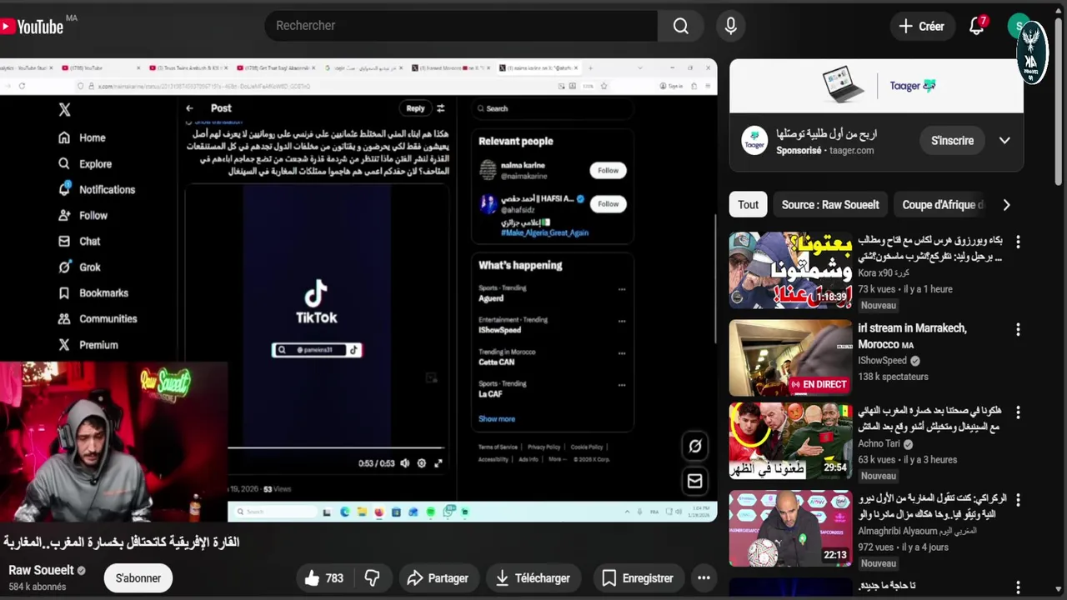Screen dimensions: 1067x600
Task: Click the Arabic video title below player
Action: tap(122, 542)
